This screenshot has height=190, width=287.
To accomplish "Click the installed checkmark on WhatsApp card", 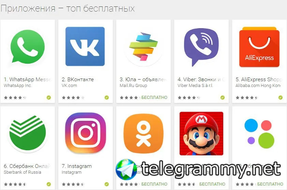I will click(49, 98).
